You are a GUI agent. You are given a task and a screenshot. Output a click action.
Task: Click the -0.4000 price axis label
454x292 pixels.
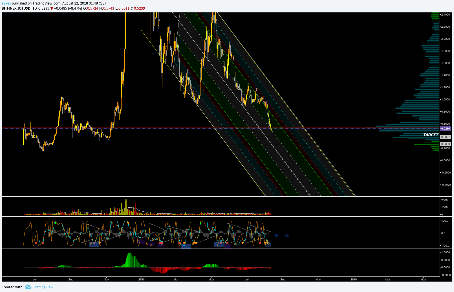pyautogui.click(x=446, y=185)
